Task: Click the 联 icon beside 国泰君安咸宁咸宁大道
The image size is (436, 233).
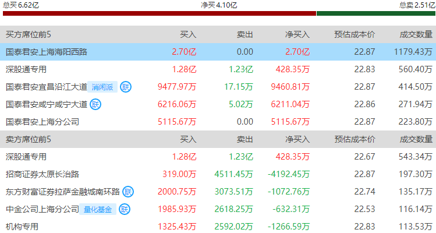Action: click(x=95, y=104)
